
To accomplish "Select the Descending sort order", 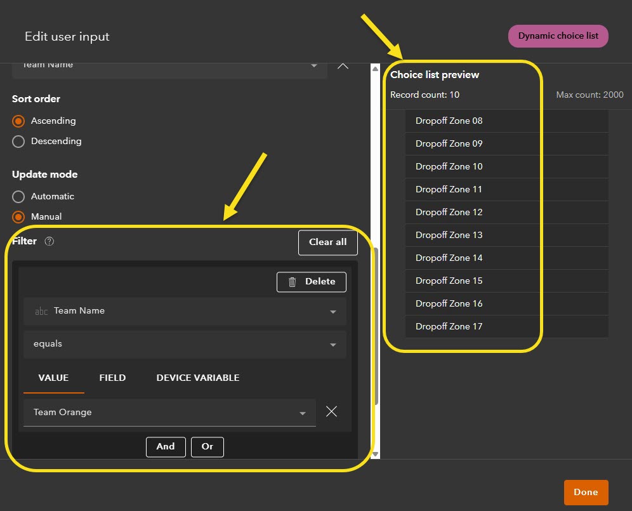I will pyautogui.click(x=19, y=142).
